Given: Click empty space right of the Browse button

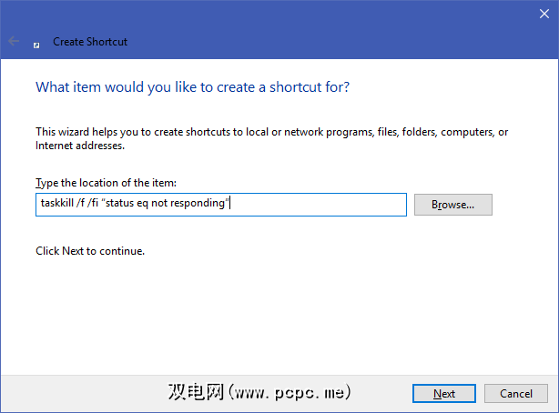Looking at the screenshot, I should 523,205.
